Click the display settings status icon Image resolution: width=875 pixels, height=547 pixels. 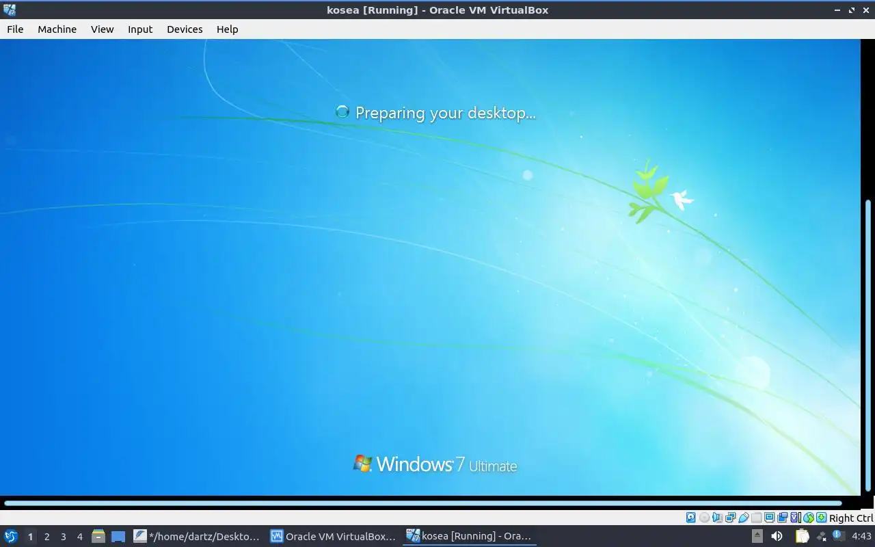[x=770, y=518]
